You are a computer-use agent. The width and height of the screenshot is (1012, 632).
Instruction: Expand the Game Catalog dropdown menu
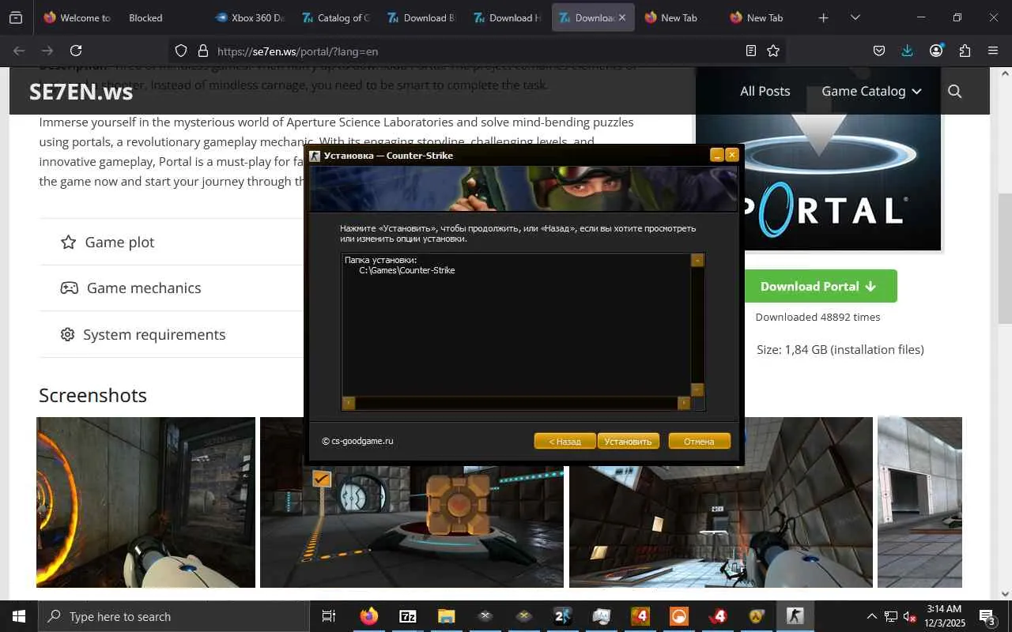[x=871, y=91]
